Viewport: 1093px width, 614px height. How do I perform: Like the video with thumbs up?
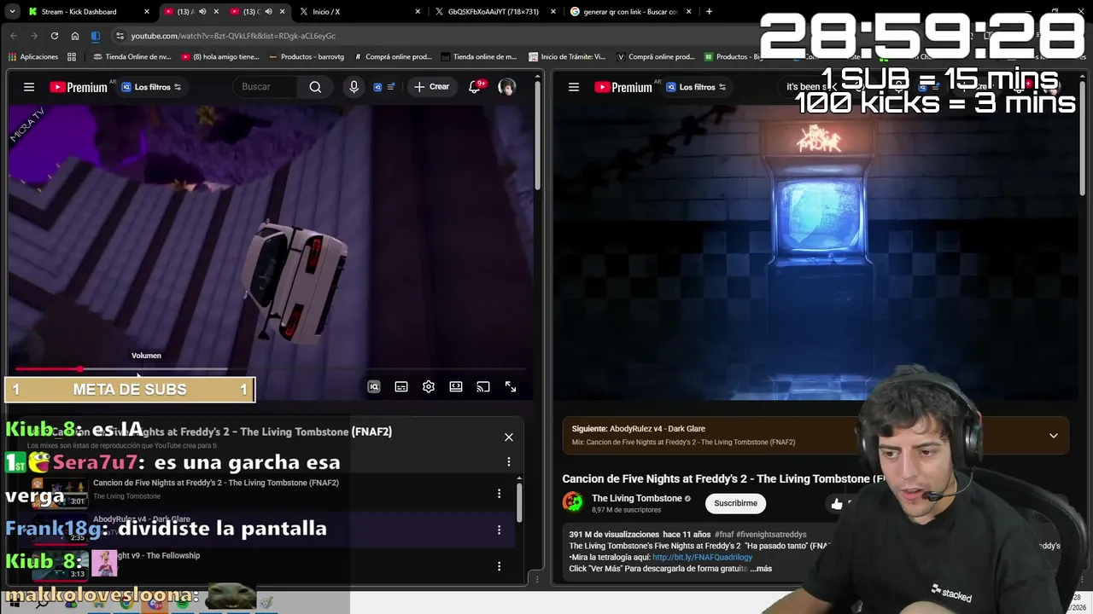click(837, 504)
